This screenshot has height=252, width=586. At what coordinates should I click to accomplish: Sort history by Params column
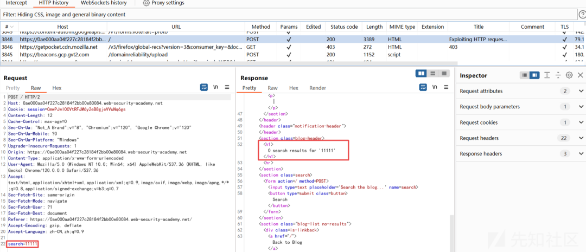pos(289,27)
